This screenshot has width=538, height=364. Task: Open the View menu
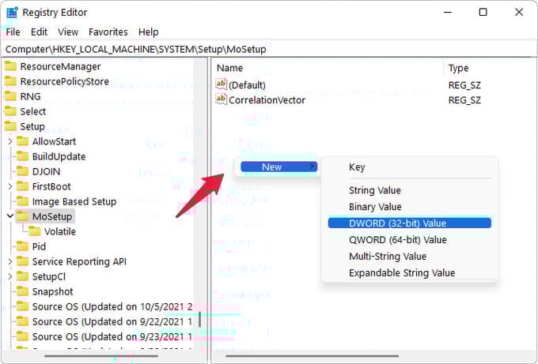pyautogui.click(x=68, y=32)
